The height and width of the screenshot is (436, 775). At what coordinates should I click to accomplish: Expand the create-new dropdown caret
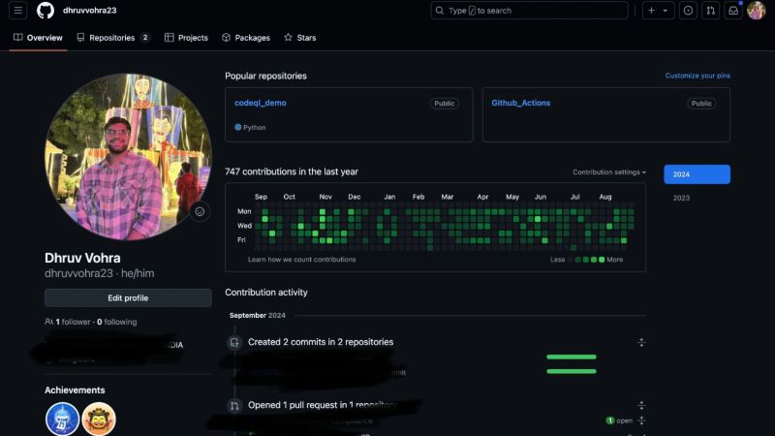[666, 11]
